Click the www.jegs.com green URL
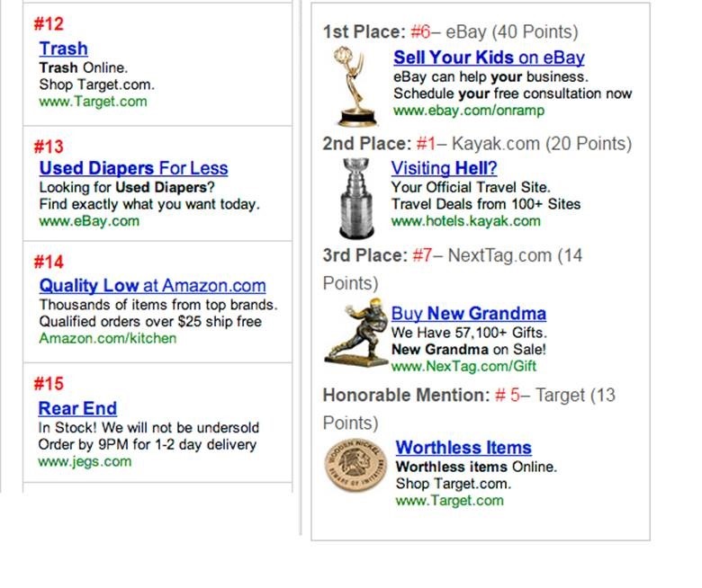 coord(85,461)
